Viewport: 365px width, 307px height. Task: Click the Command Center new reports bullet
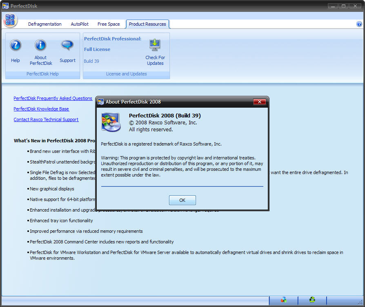[x=102, y=242]
